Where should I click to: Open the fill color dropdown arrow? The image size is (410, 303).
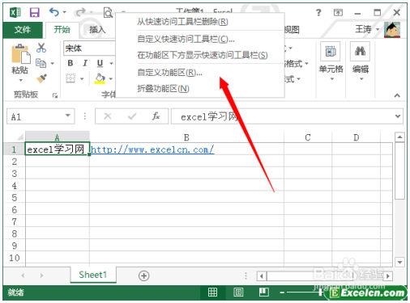(111, 79)
